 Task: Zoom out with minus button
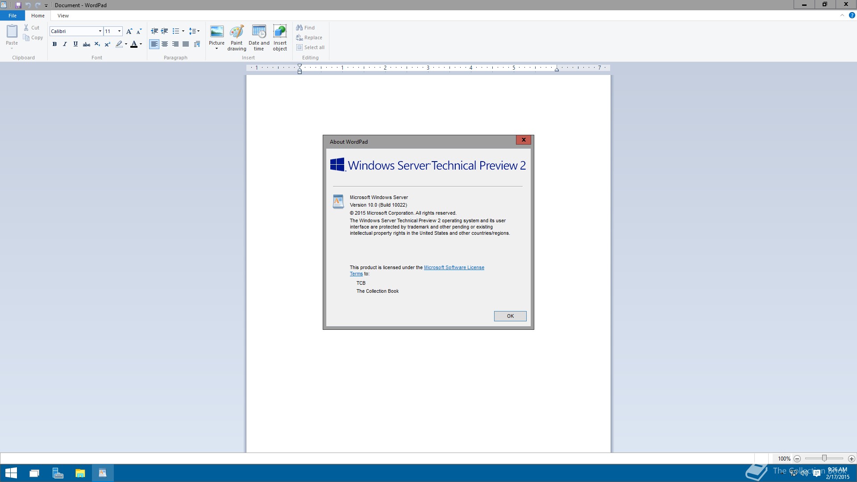797,459
